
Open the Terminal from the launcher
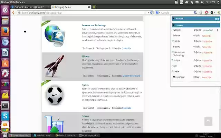pyautogui.click(x=5, y=106)
